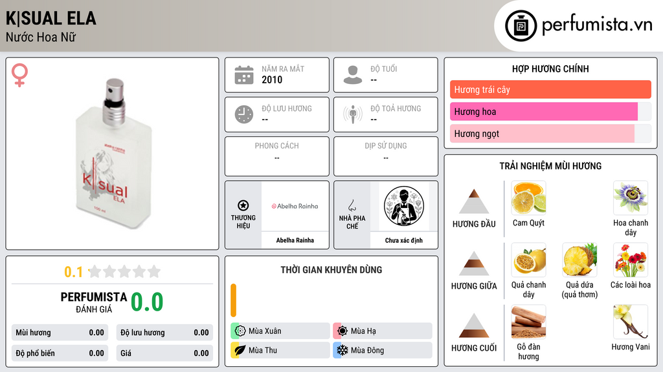Click the Hương Cuối pyramid icon
Image resolution: width=663 pixels, height=372 pixels.
(474, 325)
